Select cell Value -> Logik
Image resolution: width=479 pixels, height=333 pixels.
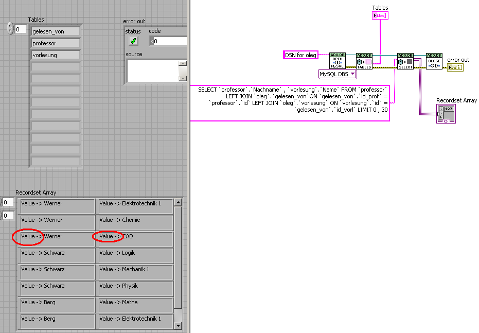pyautogui.click(x=135, y=255)
